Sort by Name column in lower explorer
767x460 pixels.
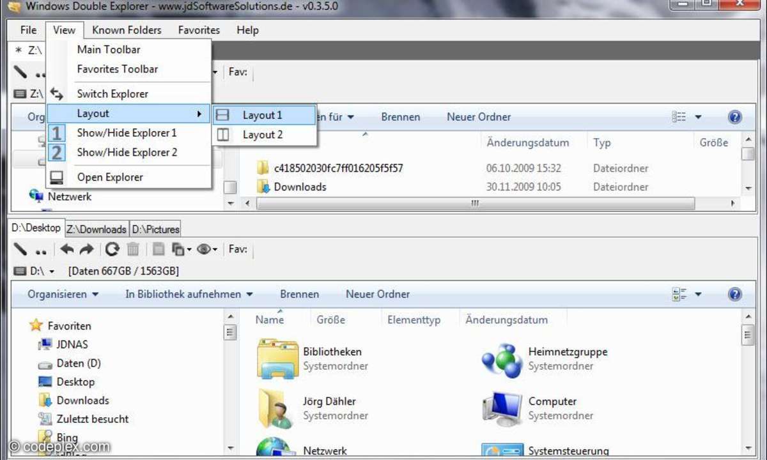pos(270,320)
